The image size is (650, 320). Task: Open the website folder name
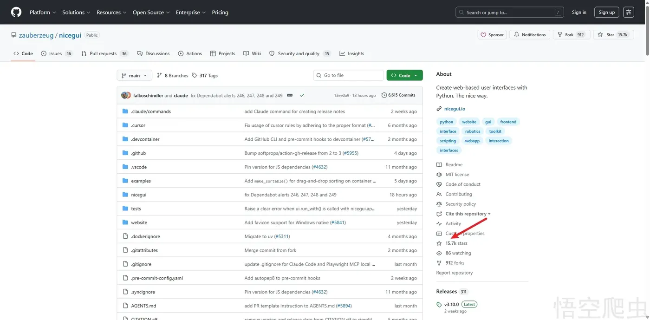point(139,223)
